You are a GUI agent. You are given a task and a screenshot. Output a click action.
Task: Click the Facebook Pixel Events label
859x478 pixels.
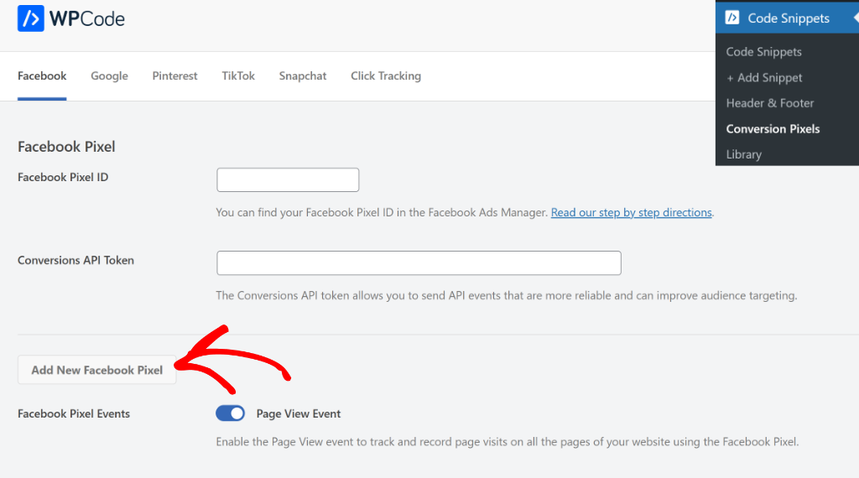(74, 414)
